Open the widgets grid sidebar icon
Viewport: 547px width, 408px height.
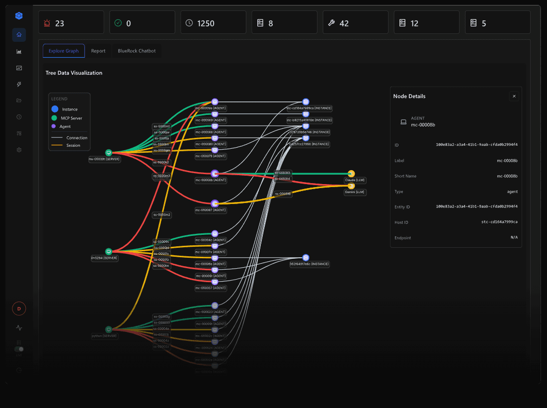tap(19, 133)
